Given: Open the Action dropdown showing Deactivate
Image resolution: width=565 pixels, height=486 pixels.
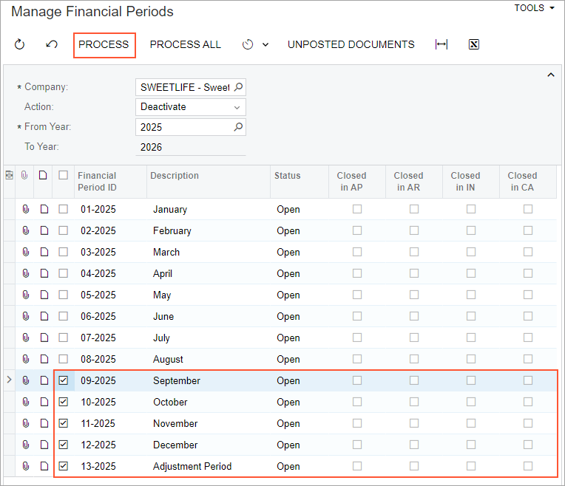Looking at the screenshot, I should [192, 107].
